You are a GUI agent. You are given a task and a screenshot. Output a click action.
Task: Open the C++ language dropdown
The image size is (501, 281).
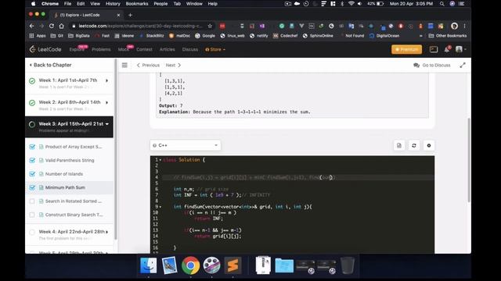[186, 145]
